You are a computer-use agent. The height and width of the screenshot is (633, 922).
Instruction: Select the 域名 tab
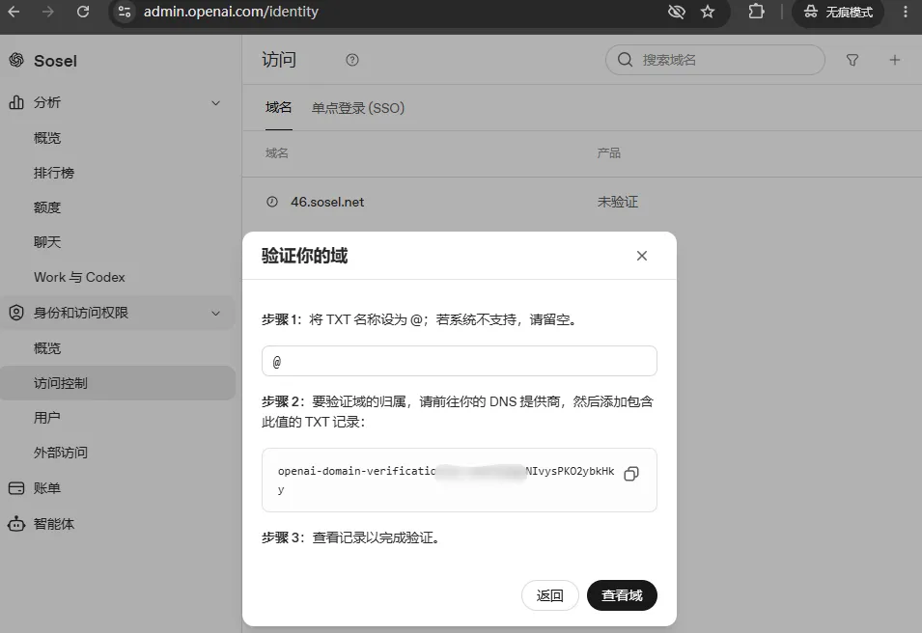click(278, 107)
